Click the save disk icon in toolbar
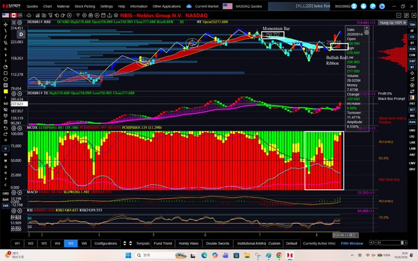 tap(103, 15)
